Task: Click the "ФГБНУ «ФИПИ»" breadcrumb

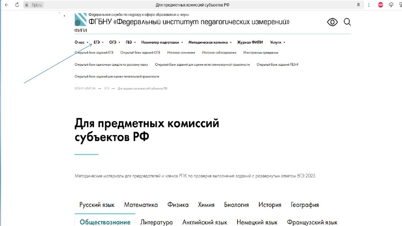Action: click(85, 88)
